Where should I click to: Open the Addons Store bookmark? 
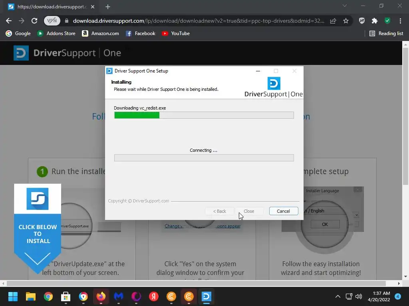56,33
